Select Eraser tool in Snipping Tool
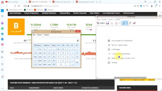The width and height of the screenshot is (162, 91). [134, 23]
